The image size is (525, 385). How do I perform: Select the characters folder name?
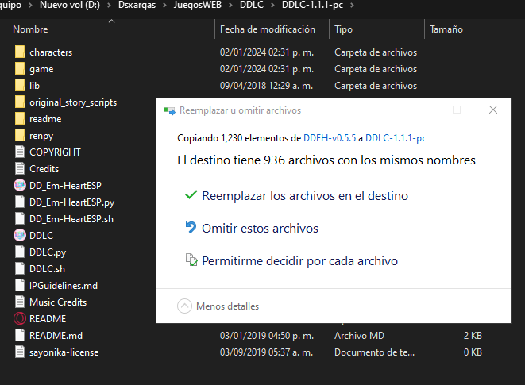[51, 52]
